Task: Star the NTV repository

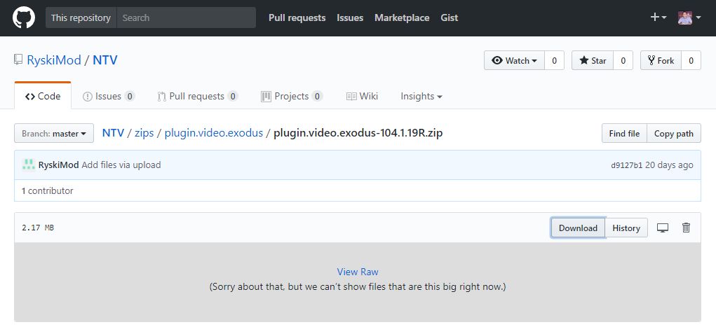Action: click(593, 61)
